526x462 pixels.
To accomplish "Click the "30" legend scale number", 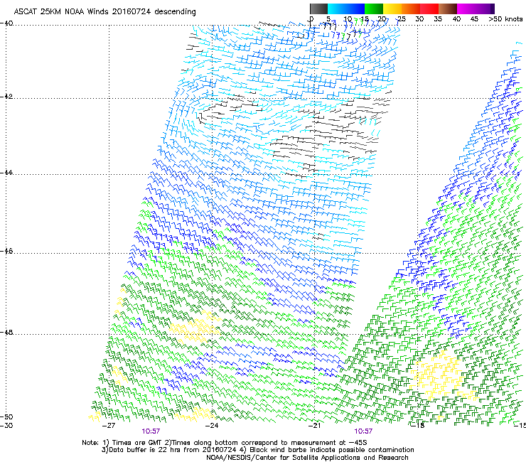I will (419, 19).
